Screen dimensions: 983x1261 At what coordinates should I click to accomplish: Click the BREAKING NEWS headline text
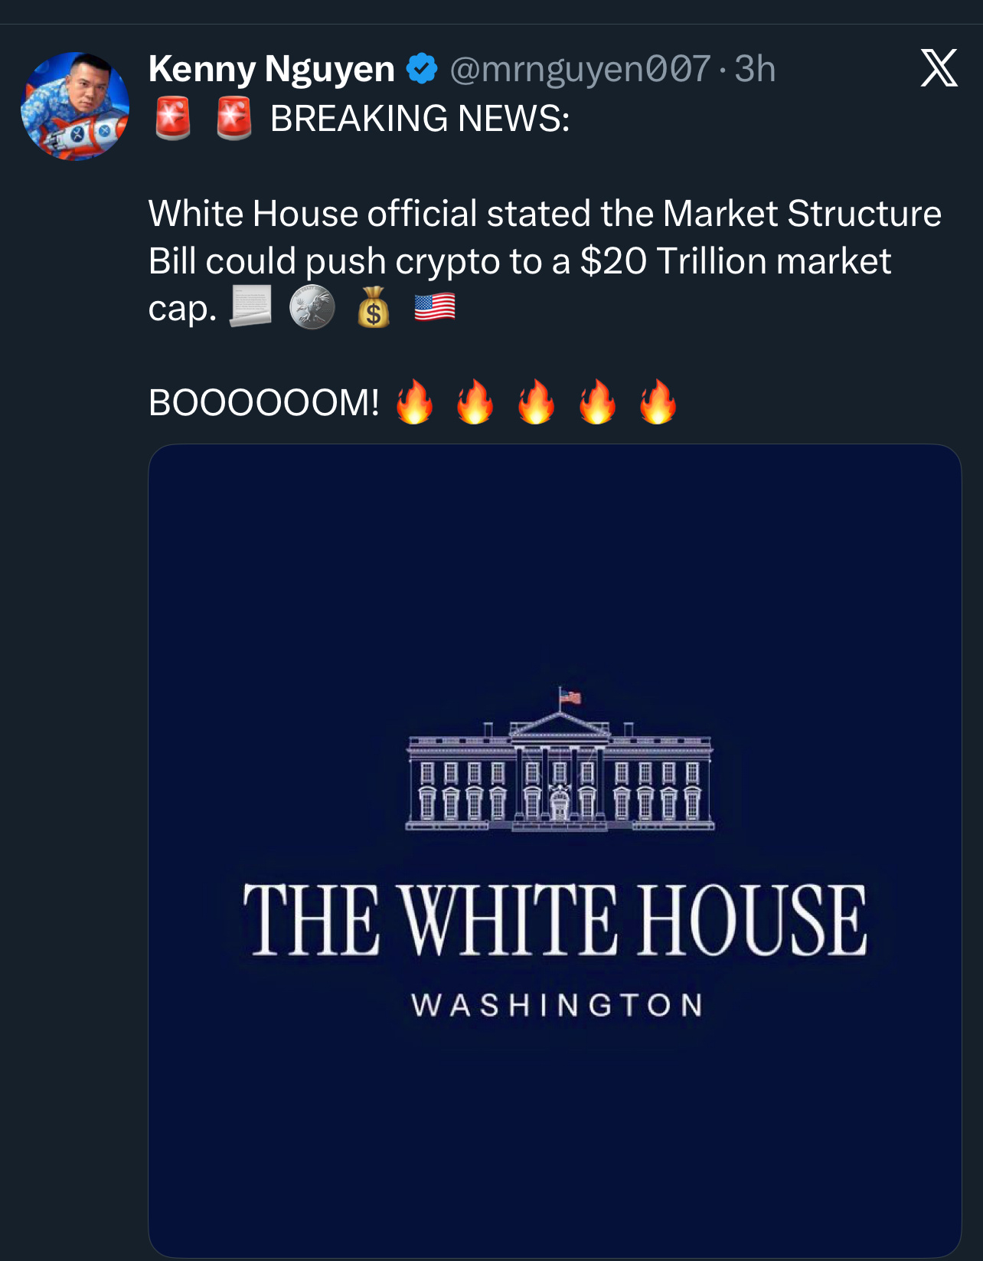point(420,119)
